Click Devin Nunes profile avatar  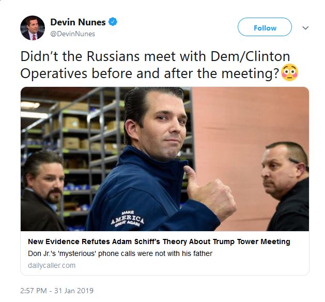pyautogui.click(x=32, y=28)
